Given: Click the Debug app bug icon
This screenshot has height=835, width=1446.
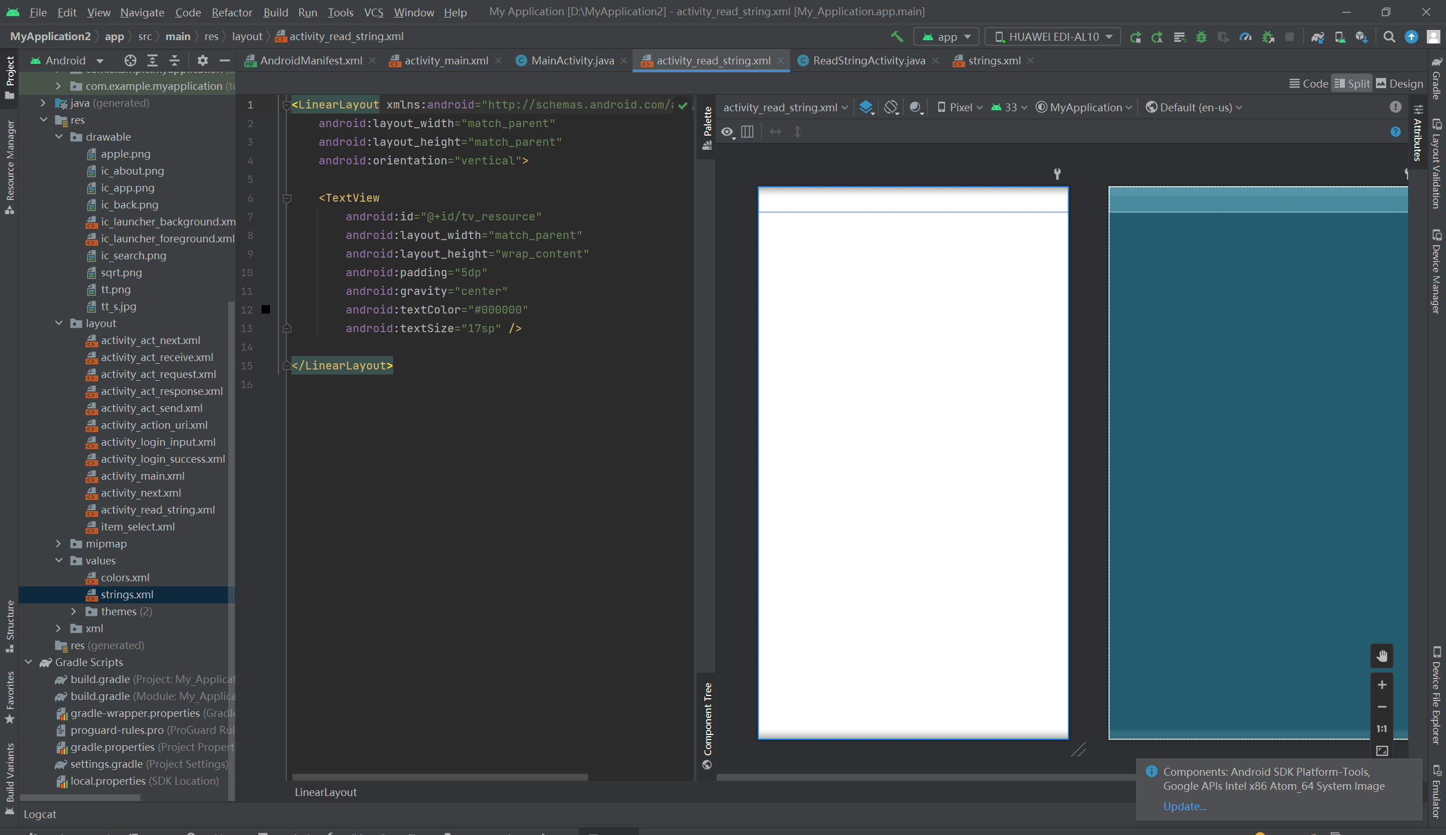Looking at the screenshot, I should point(1201,37).
